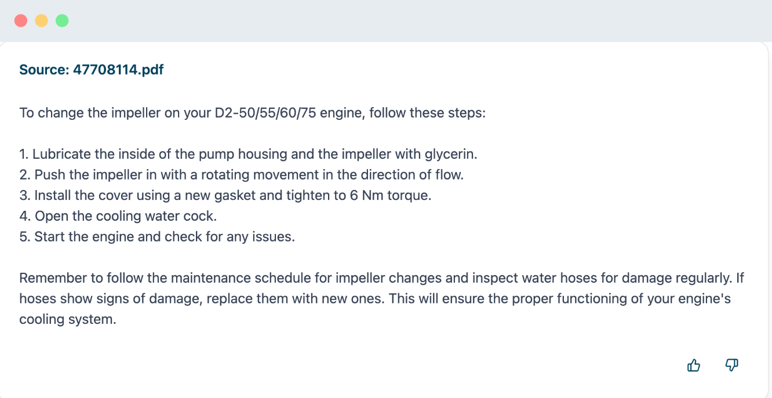Image resolution: width=772 pixels, height=398 pixels.
Task: Maximize the window using the green button
Action: [62, 21]
